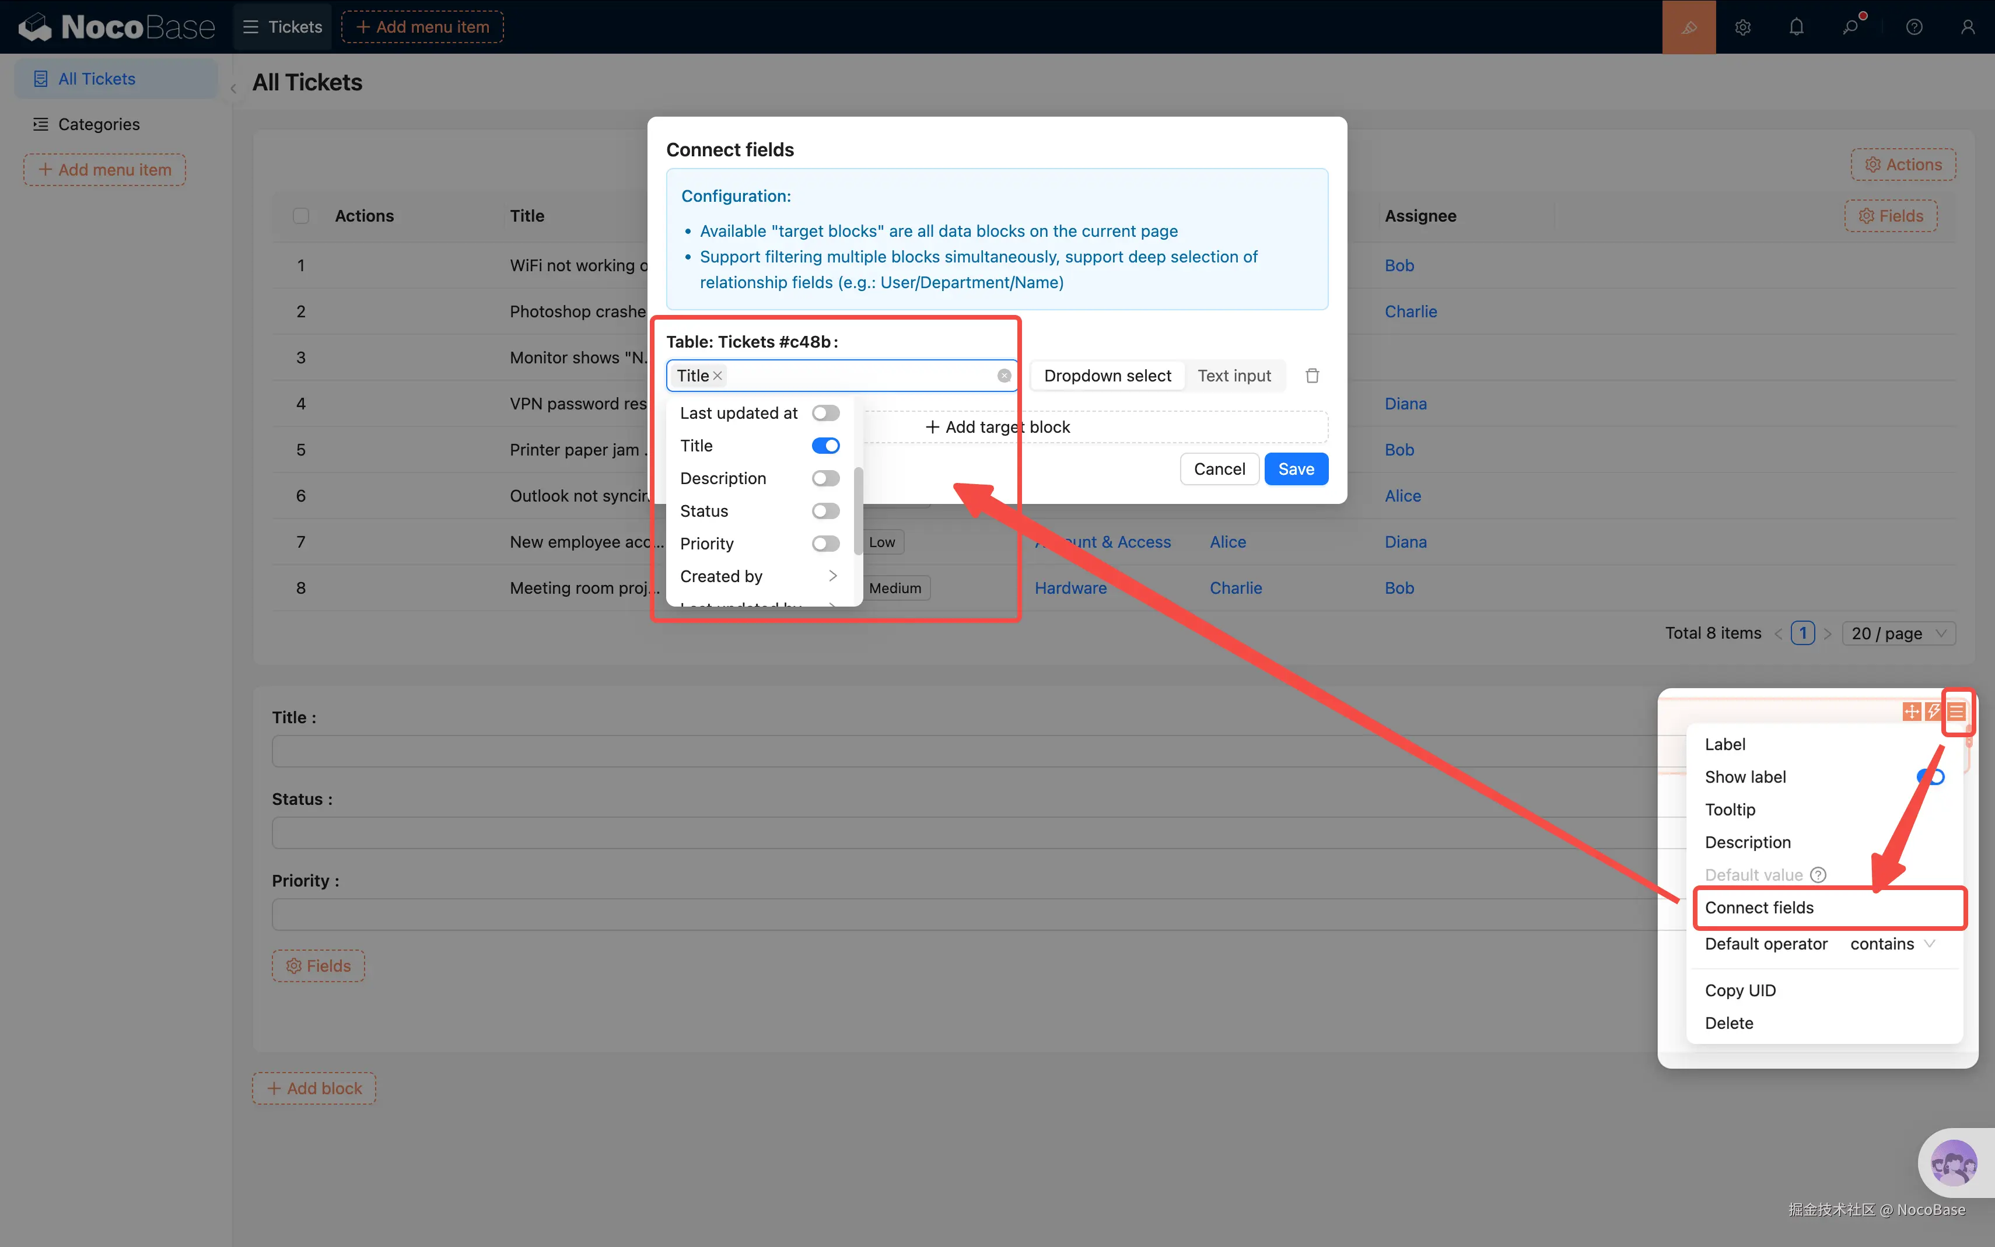Click the help question mark icon
This screenshot has height=1247, width=1995.
click(1914, 27)
